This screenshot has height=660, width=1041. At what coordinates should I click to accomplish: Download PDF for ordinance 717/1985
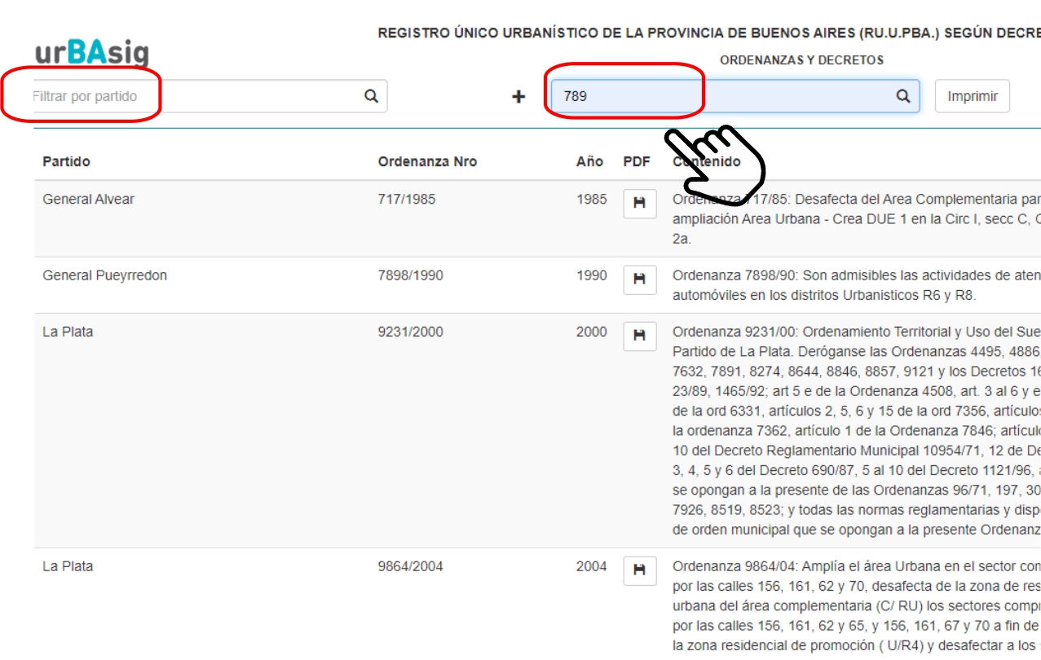click(x=639, y=203)
